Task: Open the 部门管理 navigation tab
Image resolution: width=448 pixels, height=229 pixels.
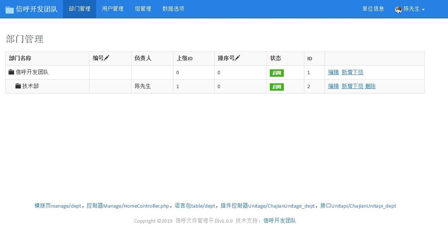Action: tap(80, 9)
